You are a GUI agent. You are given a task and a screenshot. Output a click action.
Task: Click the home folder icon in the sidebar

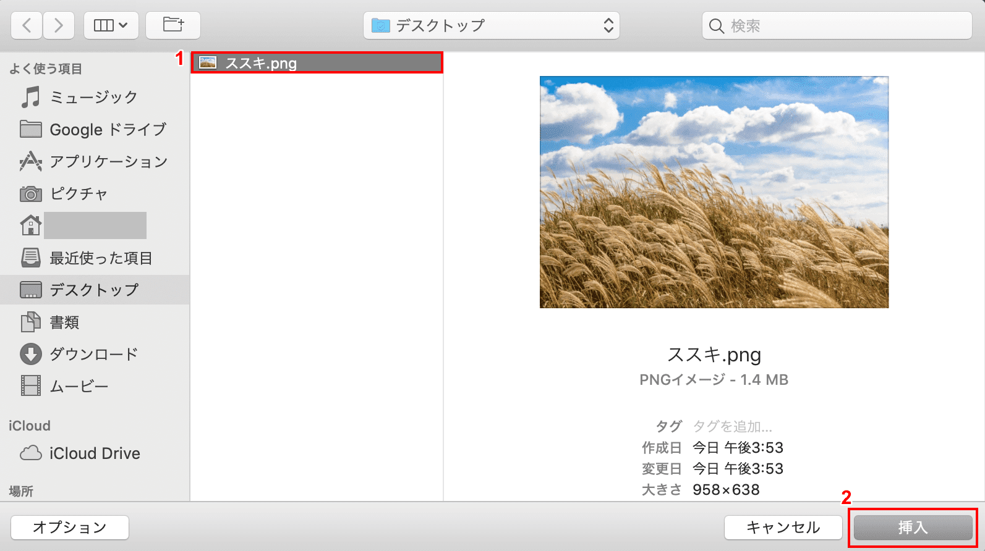point(30,225)
